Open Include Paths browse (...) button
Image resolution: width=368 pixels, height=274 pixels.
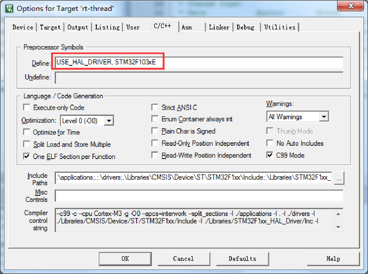coord(339,178)
